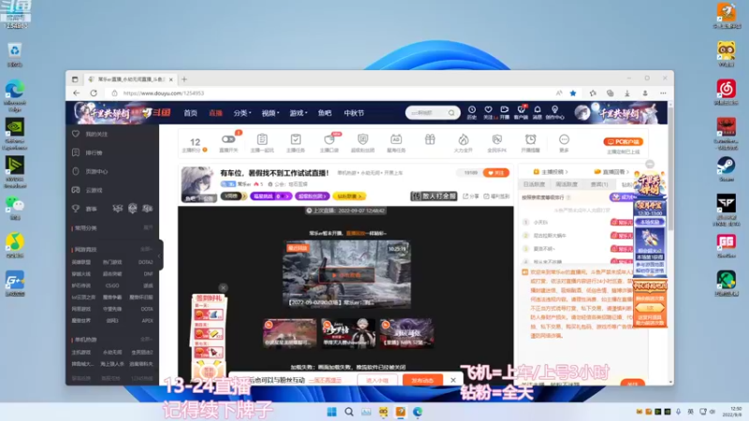Expand the 分类 nav dropdown
The image size is (749, 421).
pos(242,113)
